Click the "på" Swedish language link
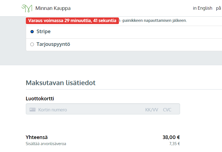 click(x=218, y=8)
